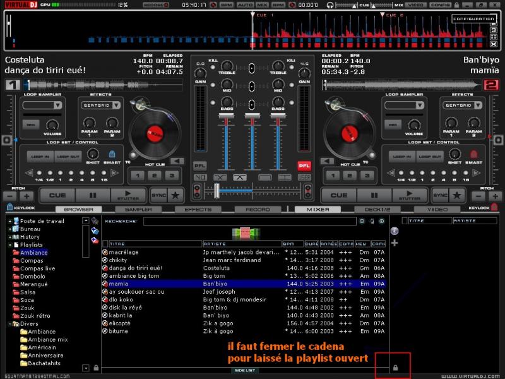Click the playlist padlock icon in red box
This screenshot has height=379, width=505.
pos(395,367)
